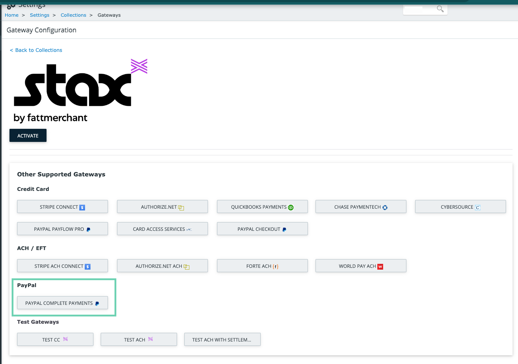Click Other Supported Gateways heading

point(61,174)
